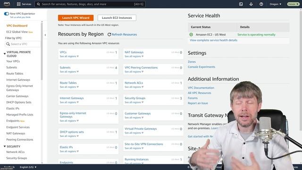
Task: Open EC2 Global View in sidebar
Action: 17,32
